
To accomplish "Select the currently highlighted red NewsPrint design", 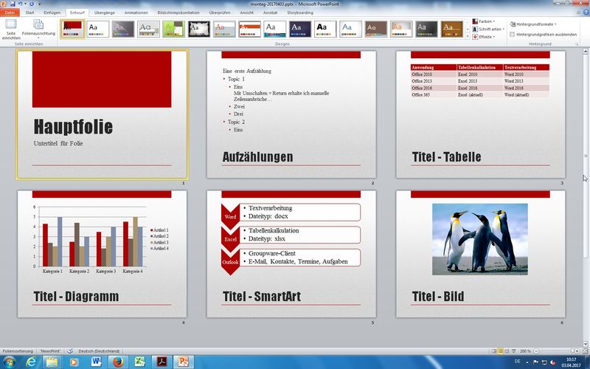I will pyautogui.click(x=72, y=29).
